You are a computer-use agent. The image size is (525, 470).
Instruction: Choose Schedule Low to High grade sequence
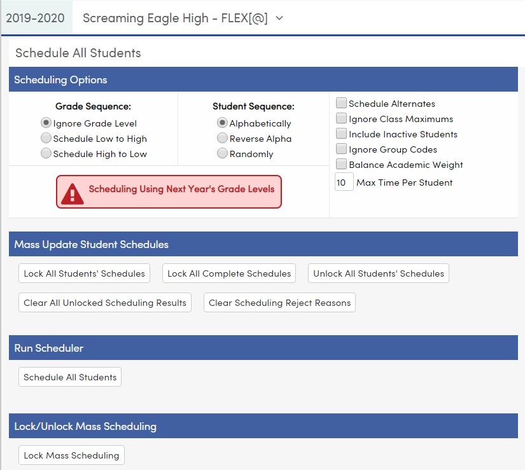click(45, 138)
